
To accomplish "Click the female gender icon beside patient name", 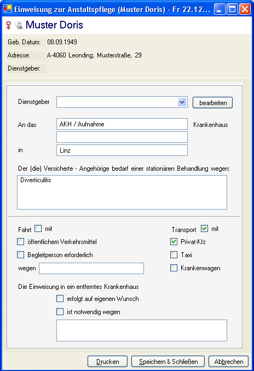I will coord(8,25).
